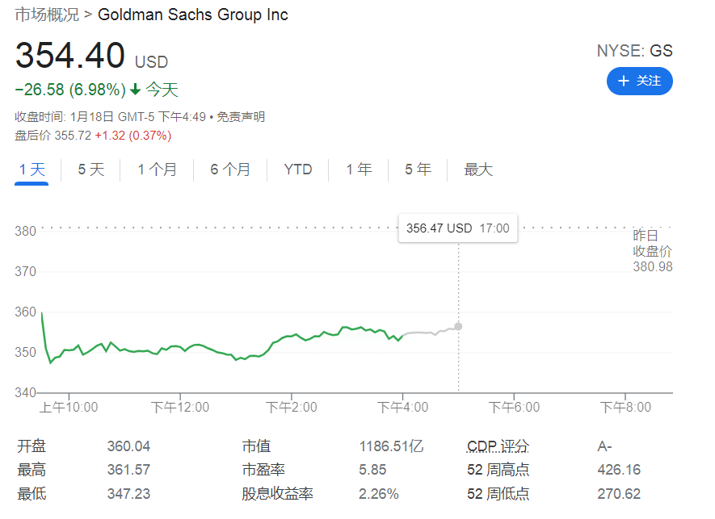Click the 关注 follow button
The height and width of the screenshot is (519, 715).
click(639, 81)
